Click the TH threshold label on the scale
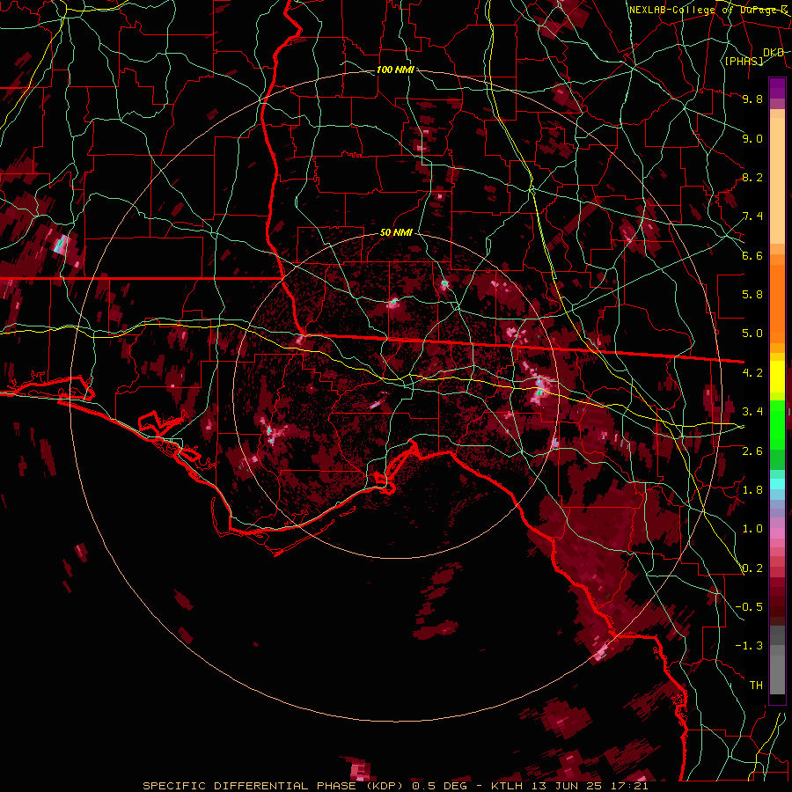The height and width of the screenshot is (792, 792). click(x=756, y=686)
